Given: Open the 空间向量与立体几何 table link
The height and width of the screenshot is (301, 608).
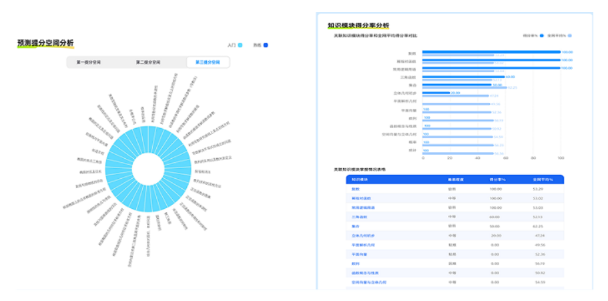Looking at the screenshot, I should (x=368, y=282).
